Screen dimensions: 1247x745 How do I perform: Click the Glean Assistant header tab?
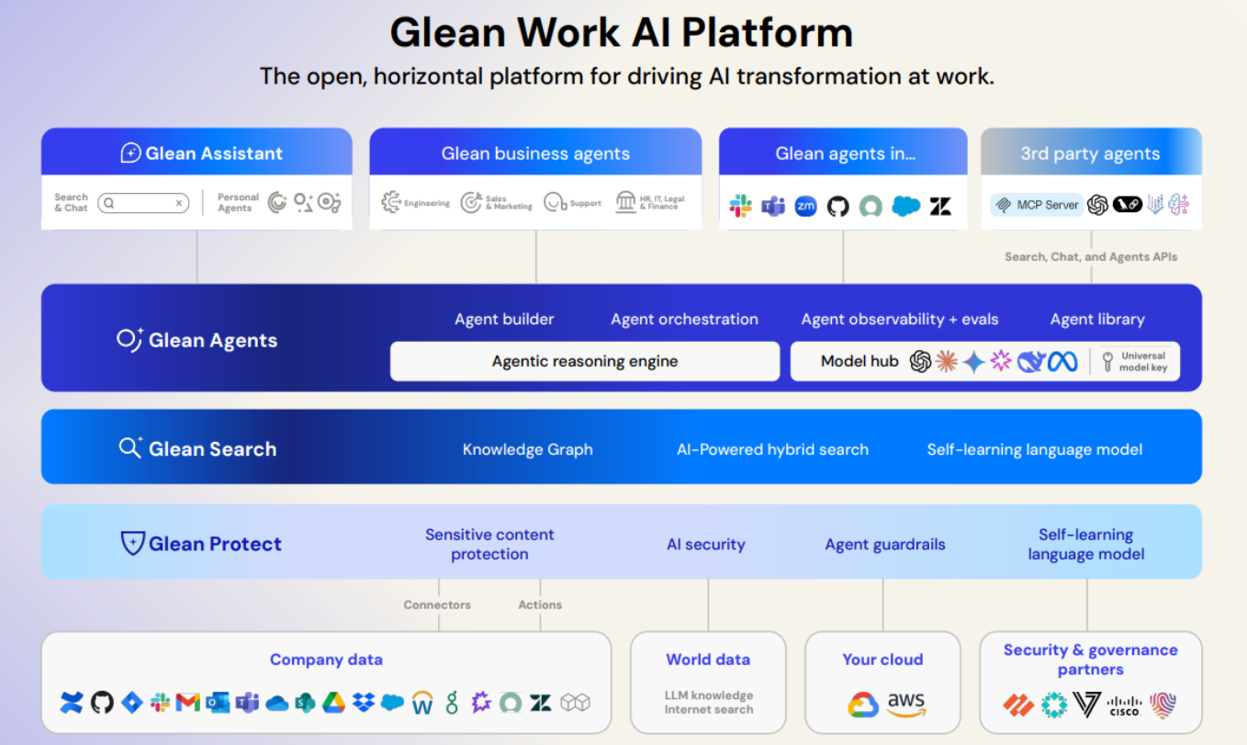pos(197,152)
